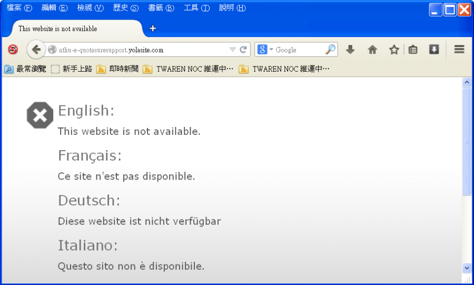Bookmark this page with the star icon
The width and height of the screenshot is (474, 285).
tap(393, 50)
